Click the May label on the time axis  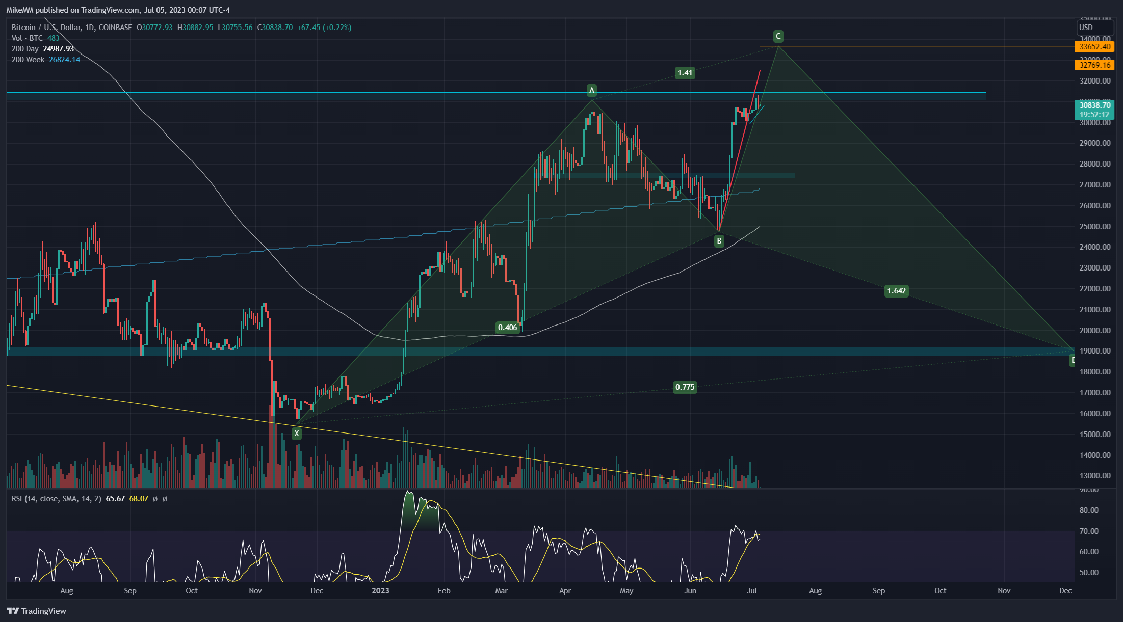pos(626,591)
